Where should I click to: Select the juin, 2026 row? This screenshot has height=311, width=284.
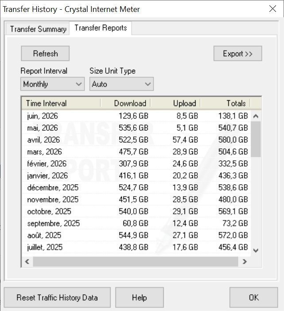click(136, 116)
